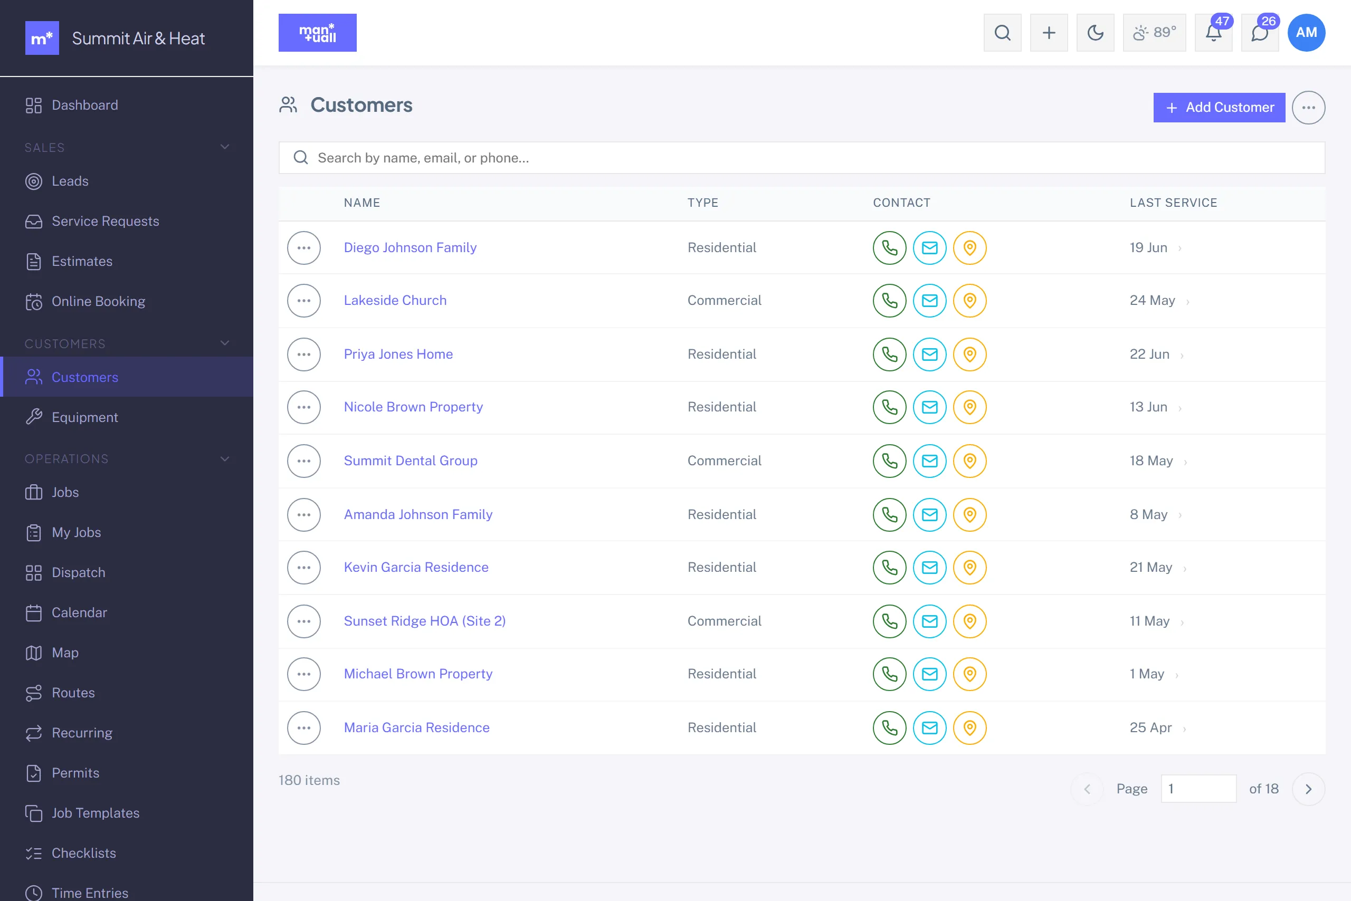Email Diego Johnson Family via envelope icon
Viewport: 1351px width, 901px height.
point(929,247)
